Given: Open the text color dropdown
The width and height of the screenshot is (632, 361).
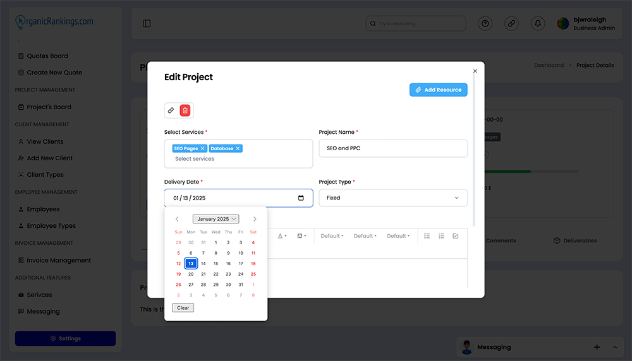Looking at the screenshot, I should [282, 236].
